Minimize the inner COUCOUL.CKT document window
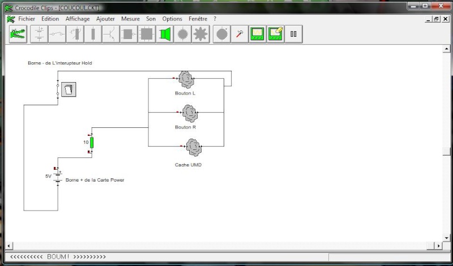Screen dimensions: 453x266 429,19
